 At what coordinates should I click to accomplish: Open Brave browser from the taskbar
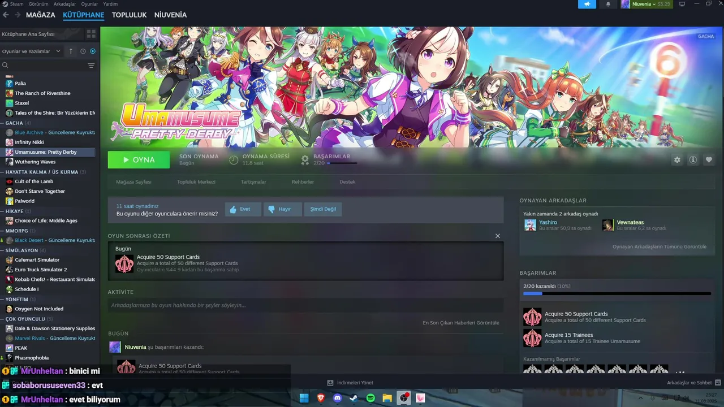click(x=321, y=398)
